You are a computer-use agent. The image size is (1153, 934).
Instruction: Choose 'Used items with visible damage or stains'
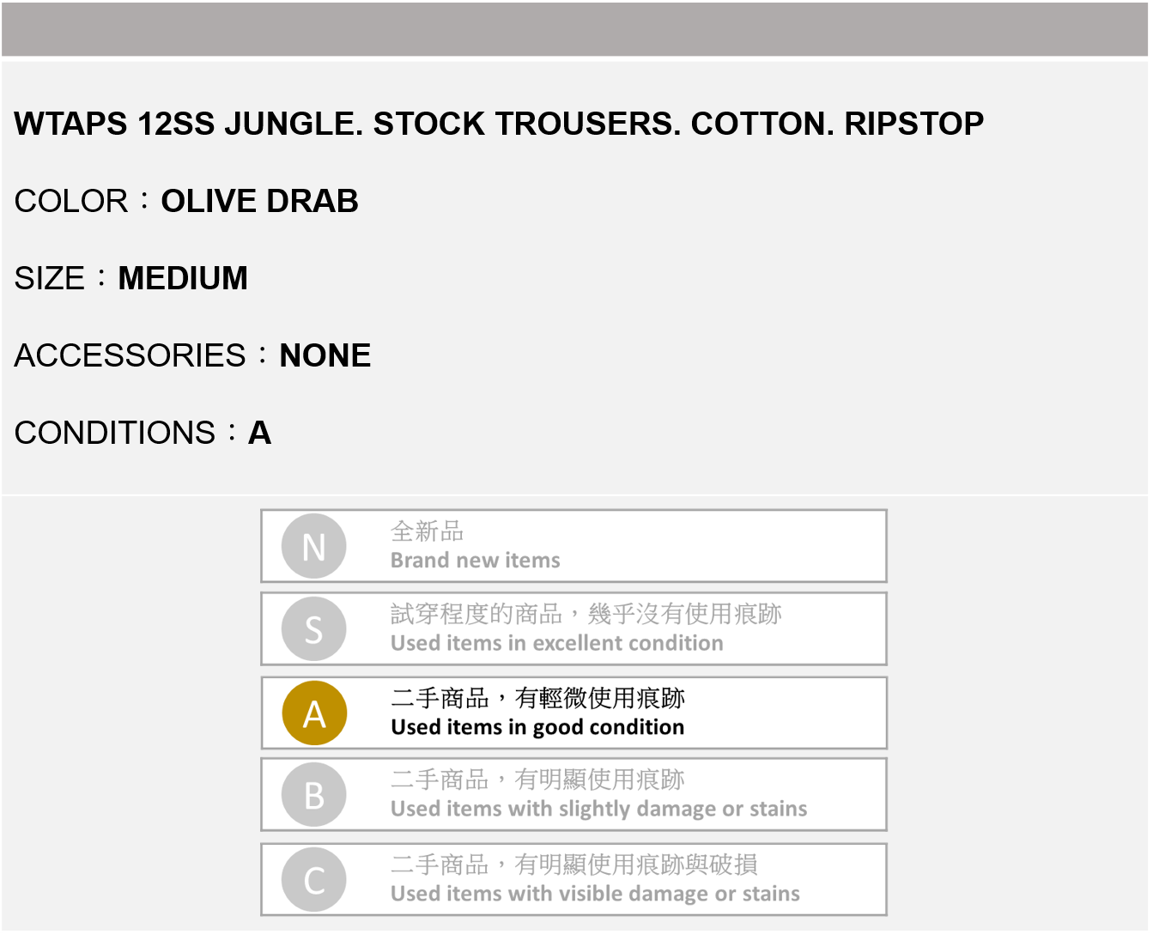click(595, 894)
